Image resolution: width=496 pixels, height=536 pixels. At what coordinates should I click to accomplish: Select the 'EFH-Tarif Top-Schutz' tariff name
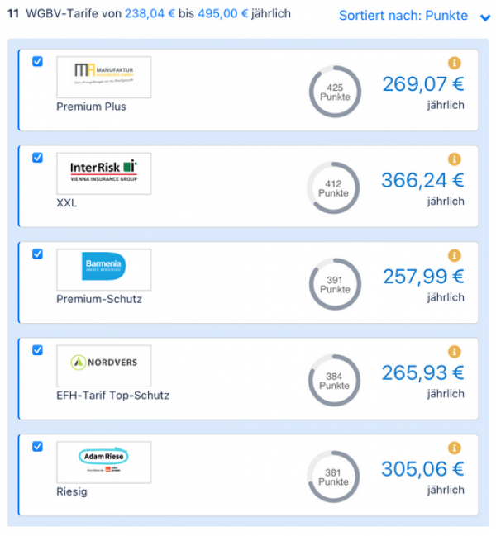click(x=113, y=396)
